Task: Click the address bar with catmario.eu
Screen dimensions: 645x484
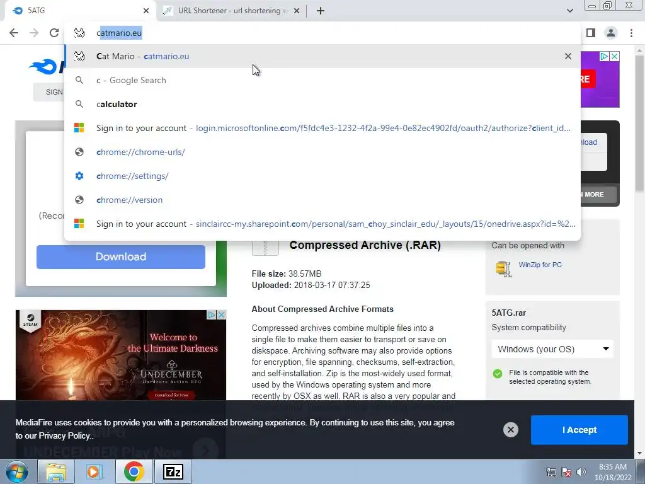Action: click(x=322, y=33)
